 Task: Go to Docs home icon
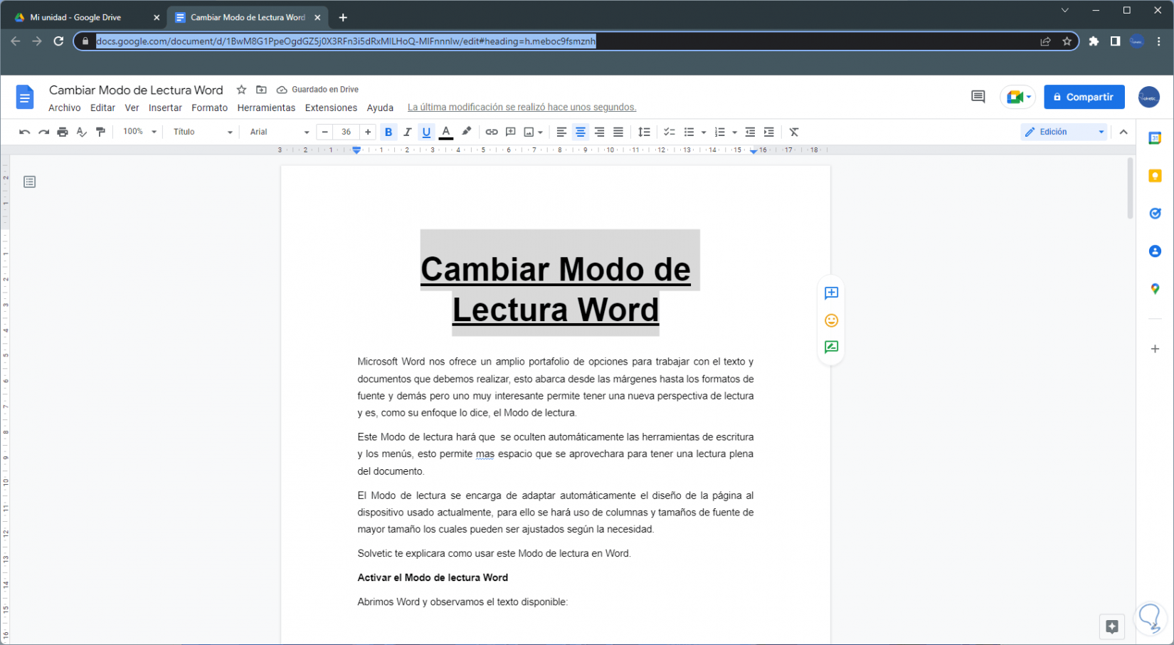25,97
